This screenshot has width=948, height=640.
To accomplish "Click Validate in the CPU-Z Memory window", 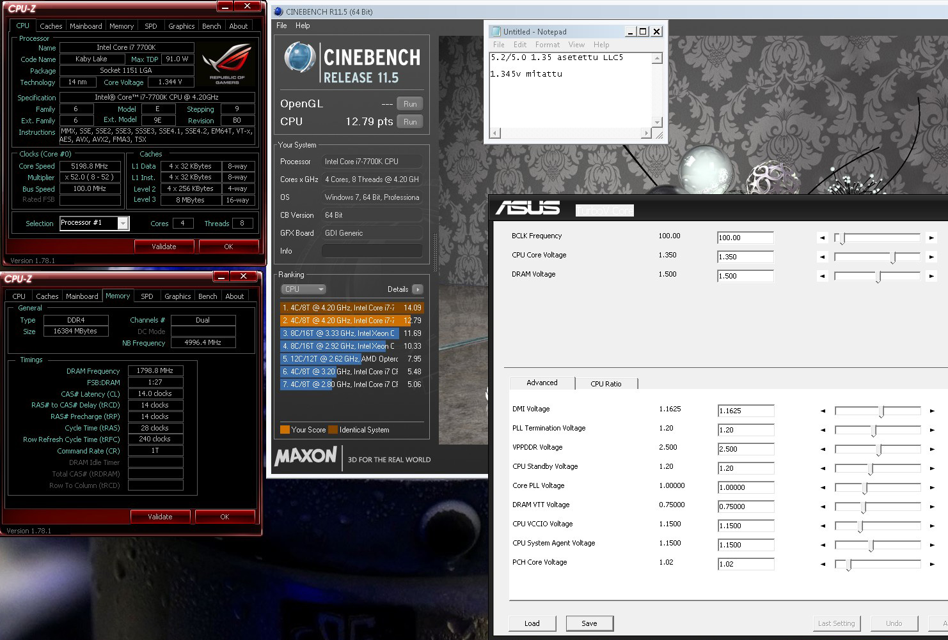I will coord(160,517).
